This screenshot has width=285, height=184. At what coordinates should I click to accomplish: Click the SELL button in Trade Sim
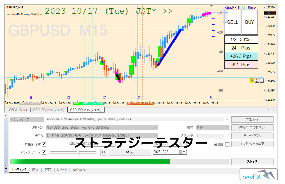pyautogui.click(x=233, y=22)
